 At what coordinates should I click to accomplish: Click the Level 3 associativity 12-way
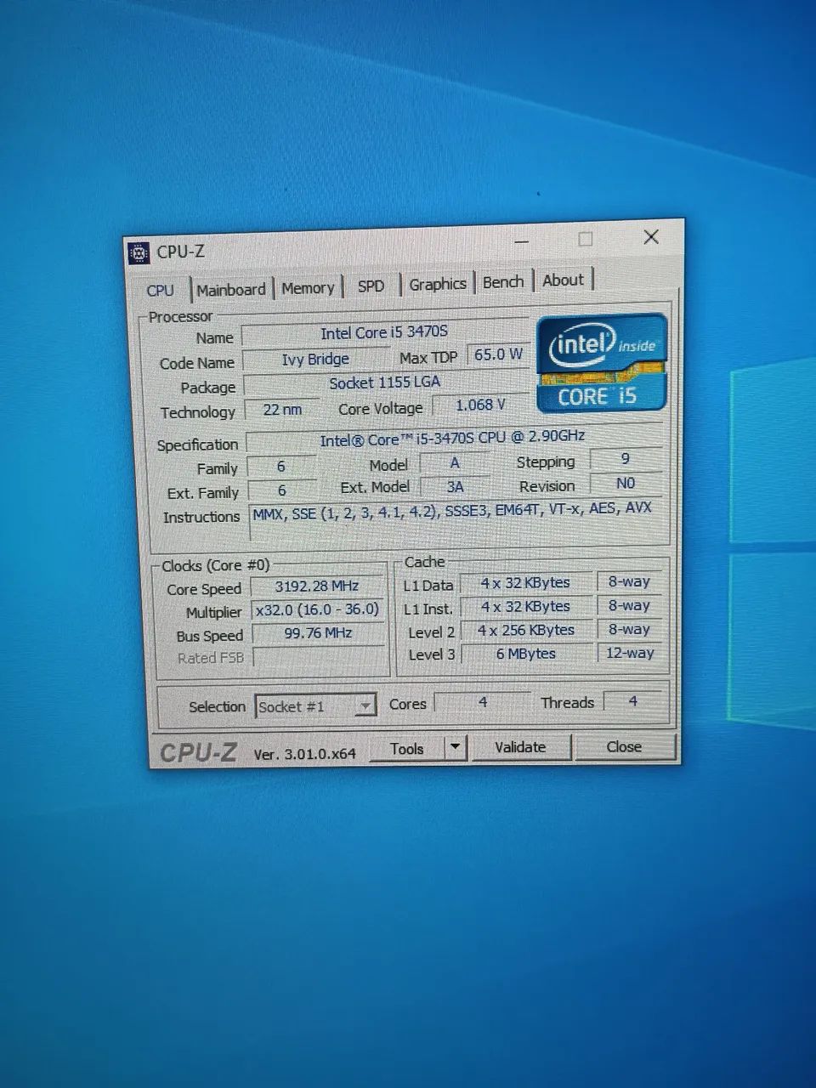point(629,653)
